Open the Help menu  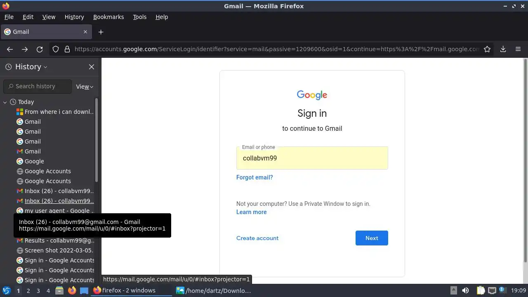click(x=162, y=17)
